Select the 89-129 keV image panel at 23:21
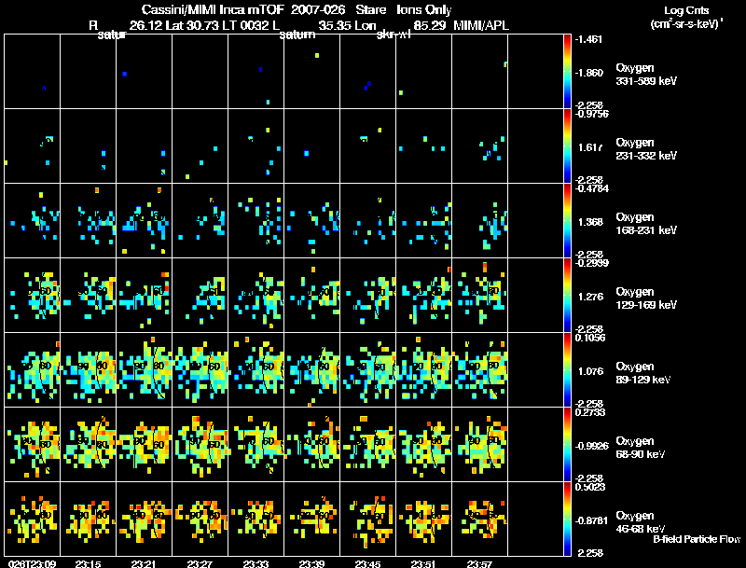This screenshot has width=746, height=568. tap(145, 370)
